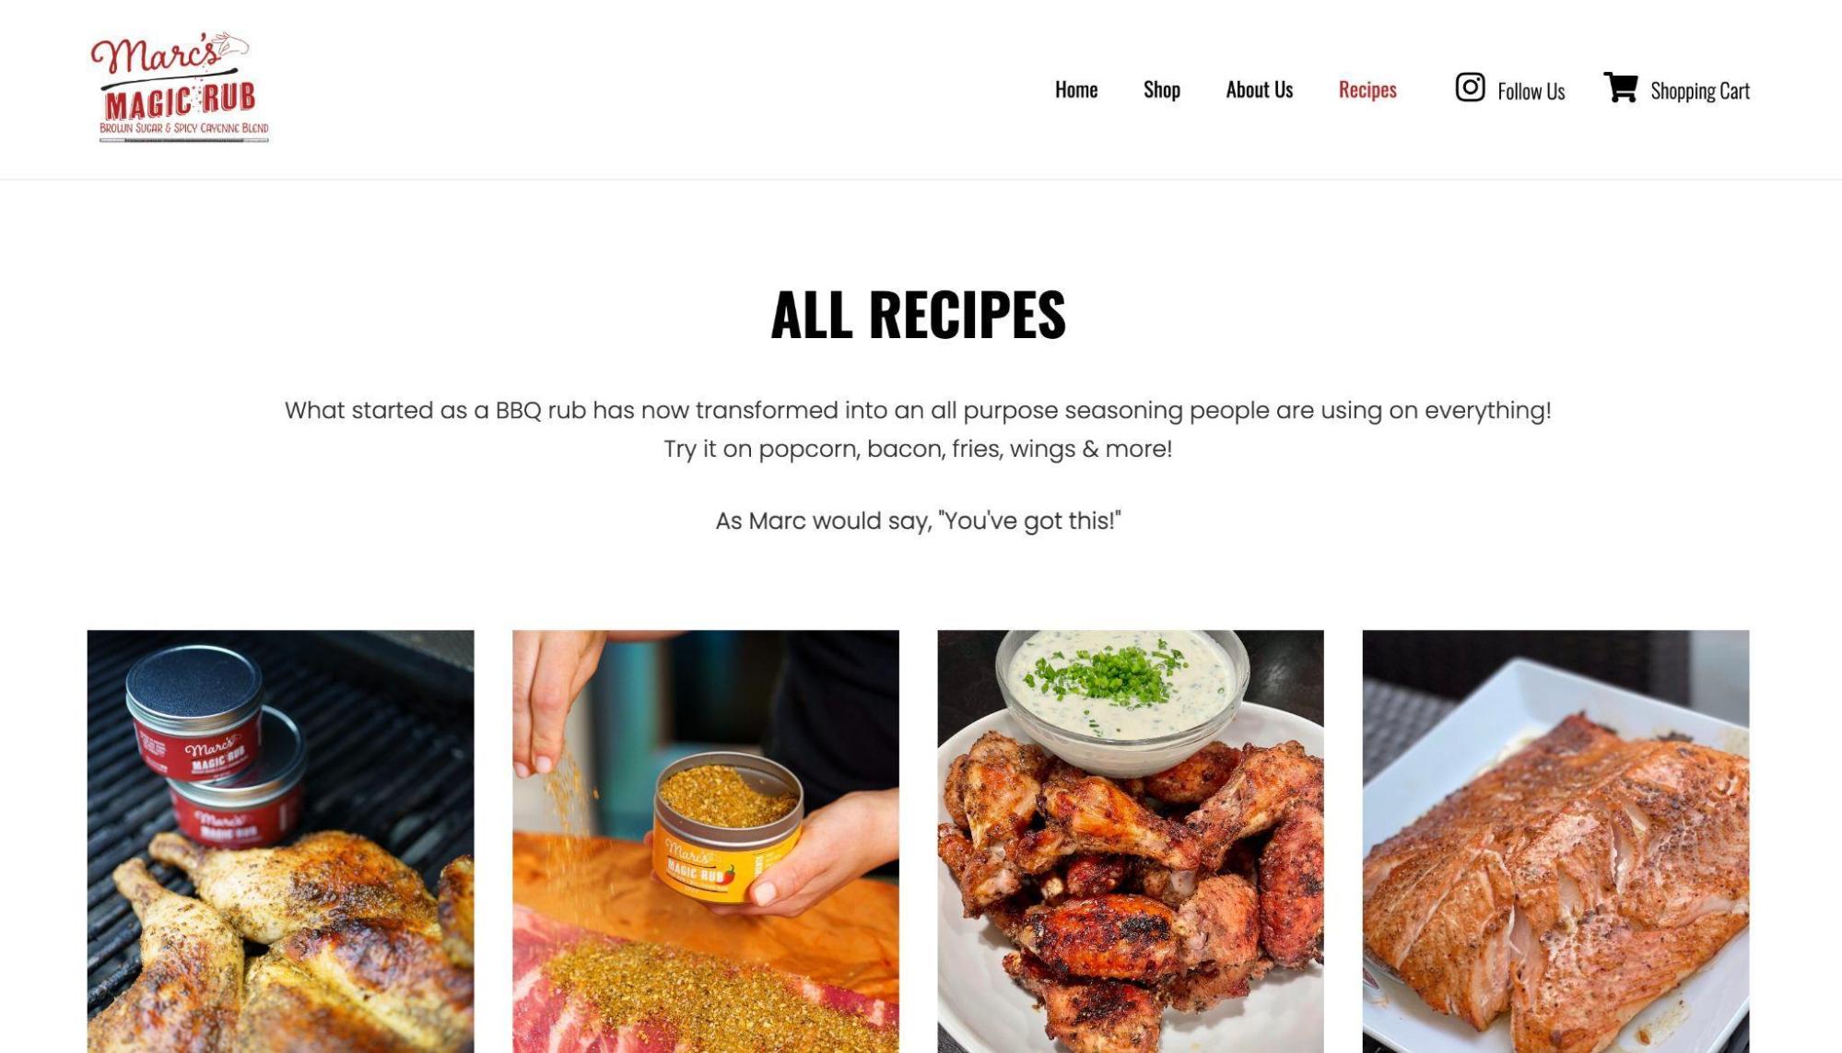Click the popcorn, bacon, fries text line
This screenshot has width=1842, height=1053.
[x=918, y=449]
